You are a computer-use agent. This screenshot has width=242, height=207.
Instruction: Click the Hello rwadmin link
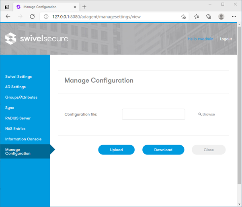coord(201,39)
